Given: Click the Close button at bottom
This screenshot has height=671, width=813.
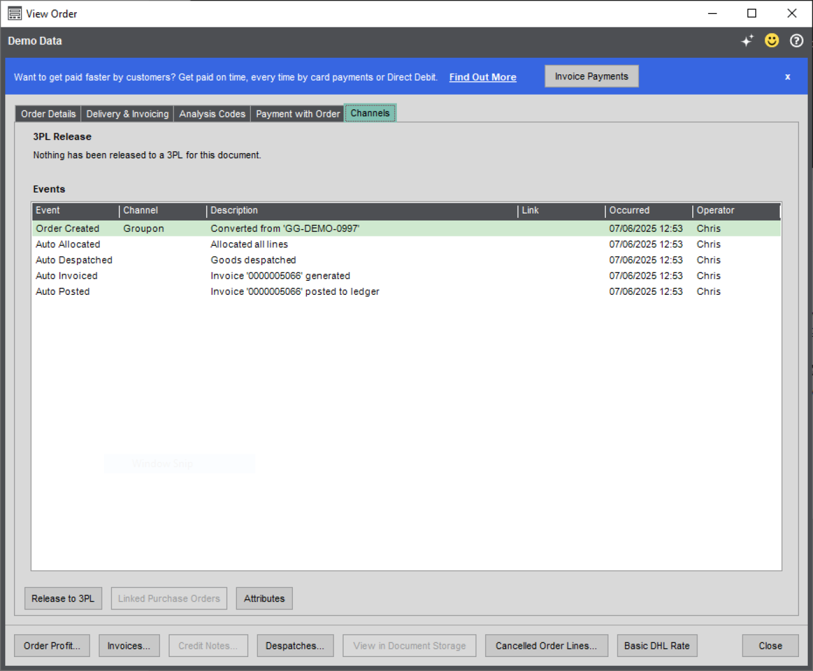Looking at the screenshot, I should pos(770,646).
